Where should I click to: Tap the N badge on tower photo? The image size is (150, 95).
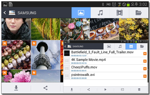[x=34, y=43]
